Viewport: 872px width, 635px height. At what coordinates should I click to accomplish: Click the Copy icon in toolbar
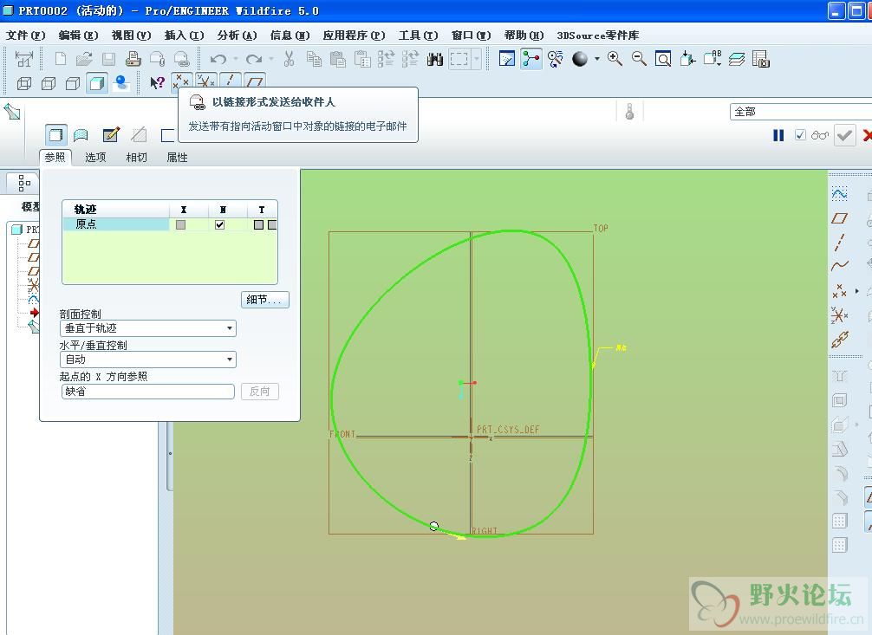(314, 58)
